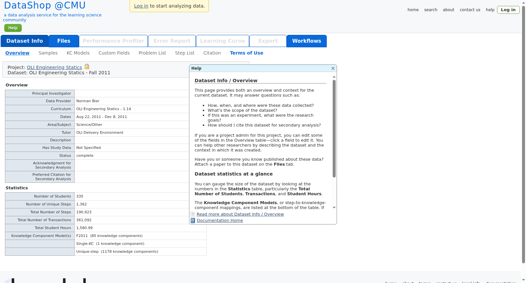This screenshot has height=283, width=526.
Task: Click Dates value 'Aug 22, 2011 - Dec 8, 2011'
Action: (102, 117)
